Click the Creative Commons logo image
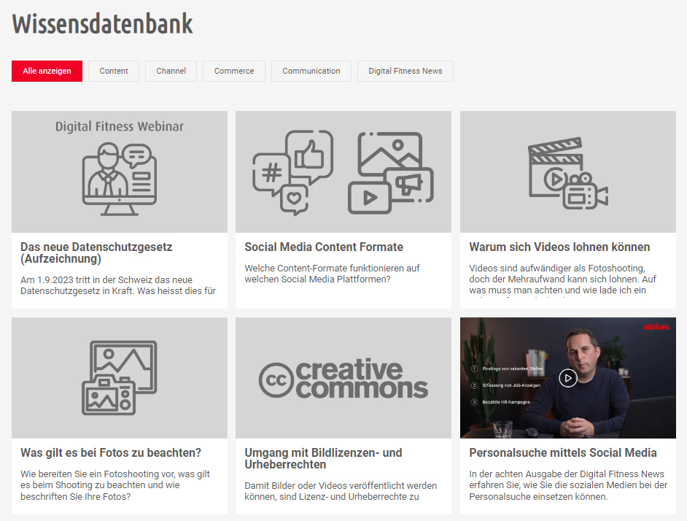The image size is (687, 521). pos(343,378)
